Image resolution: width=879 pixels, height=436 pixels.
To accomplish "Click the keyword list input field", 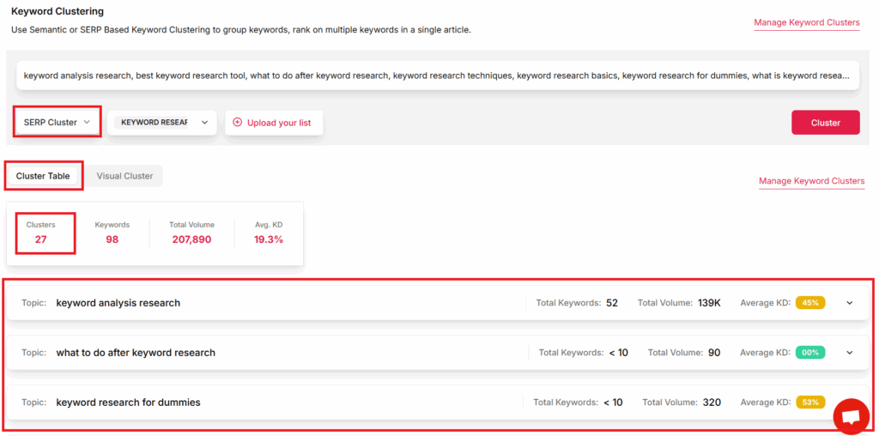I will [x=438, y=76].
